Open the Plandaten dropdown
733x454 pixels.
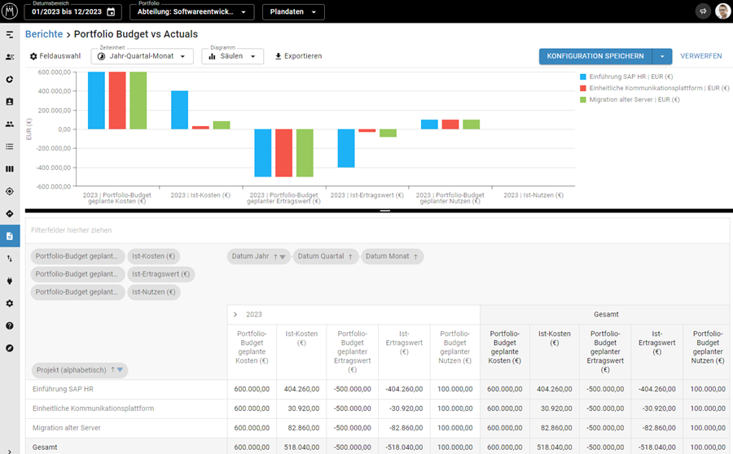tap(293, 11)
